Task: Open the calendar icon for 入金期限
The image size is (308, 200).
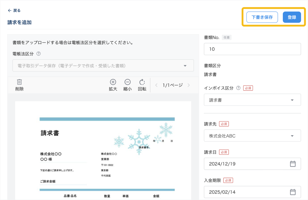Action: click(x=293, y=192)
